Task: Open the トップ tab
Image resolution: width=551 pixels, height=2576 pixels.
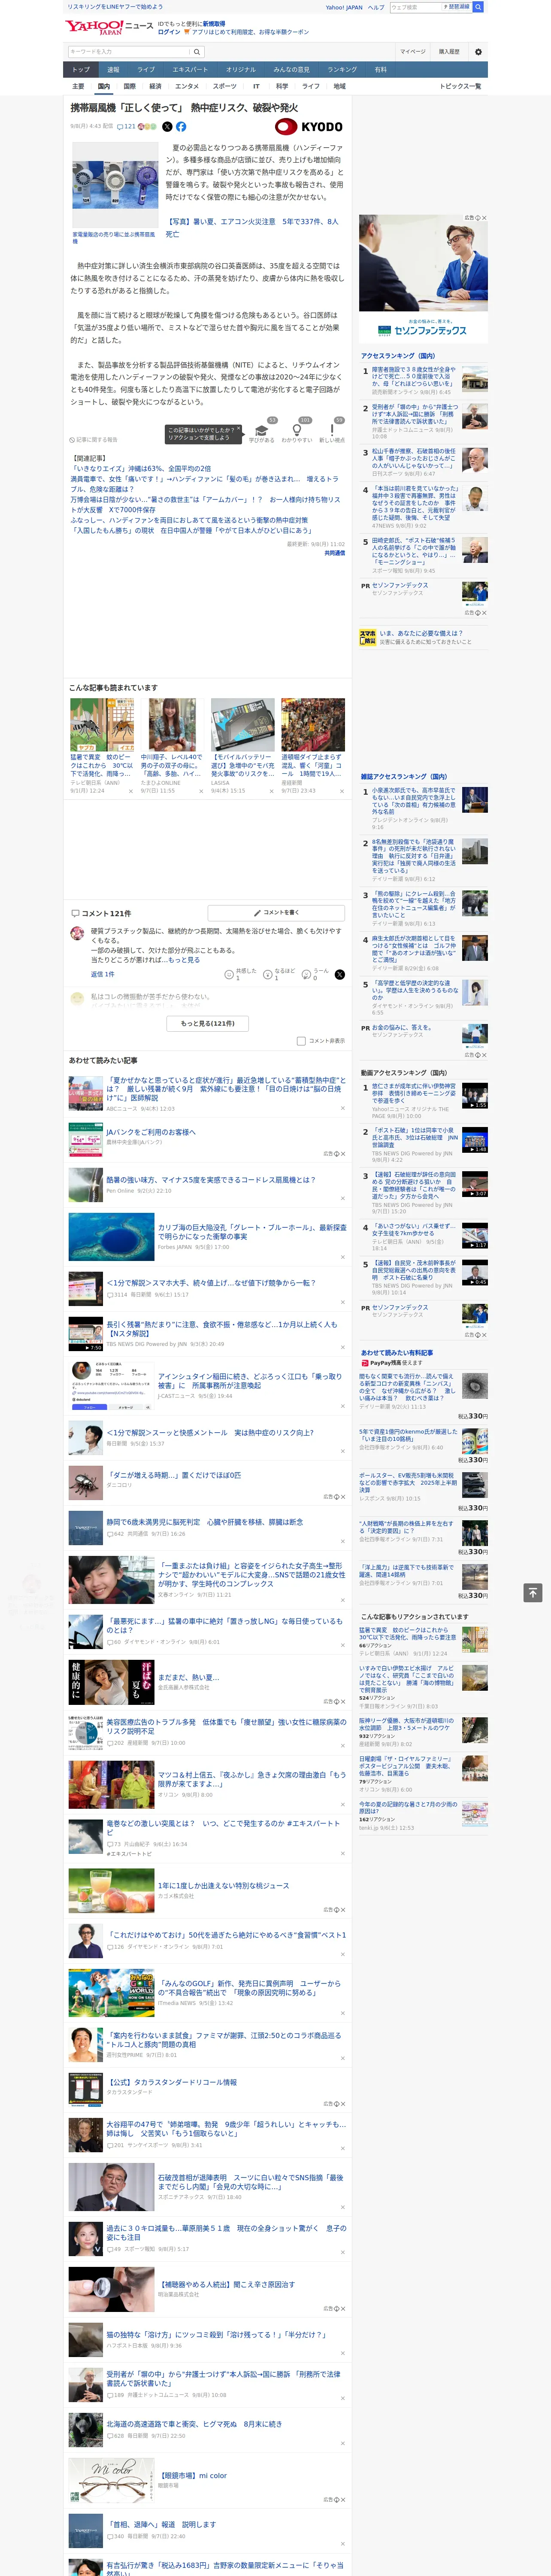Action: point(81,70)
